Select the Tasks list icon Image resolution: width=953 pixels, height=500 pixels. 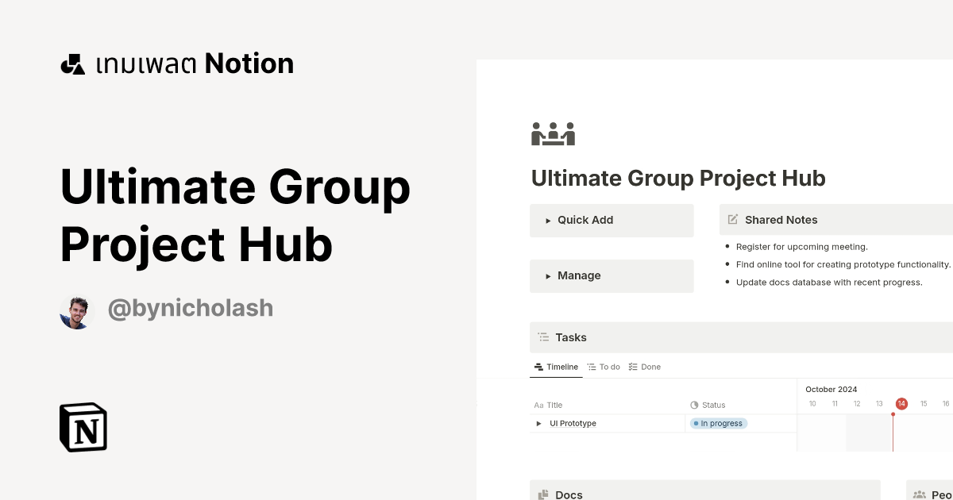(543, 337)
